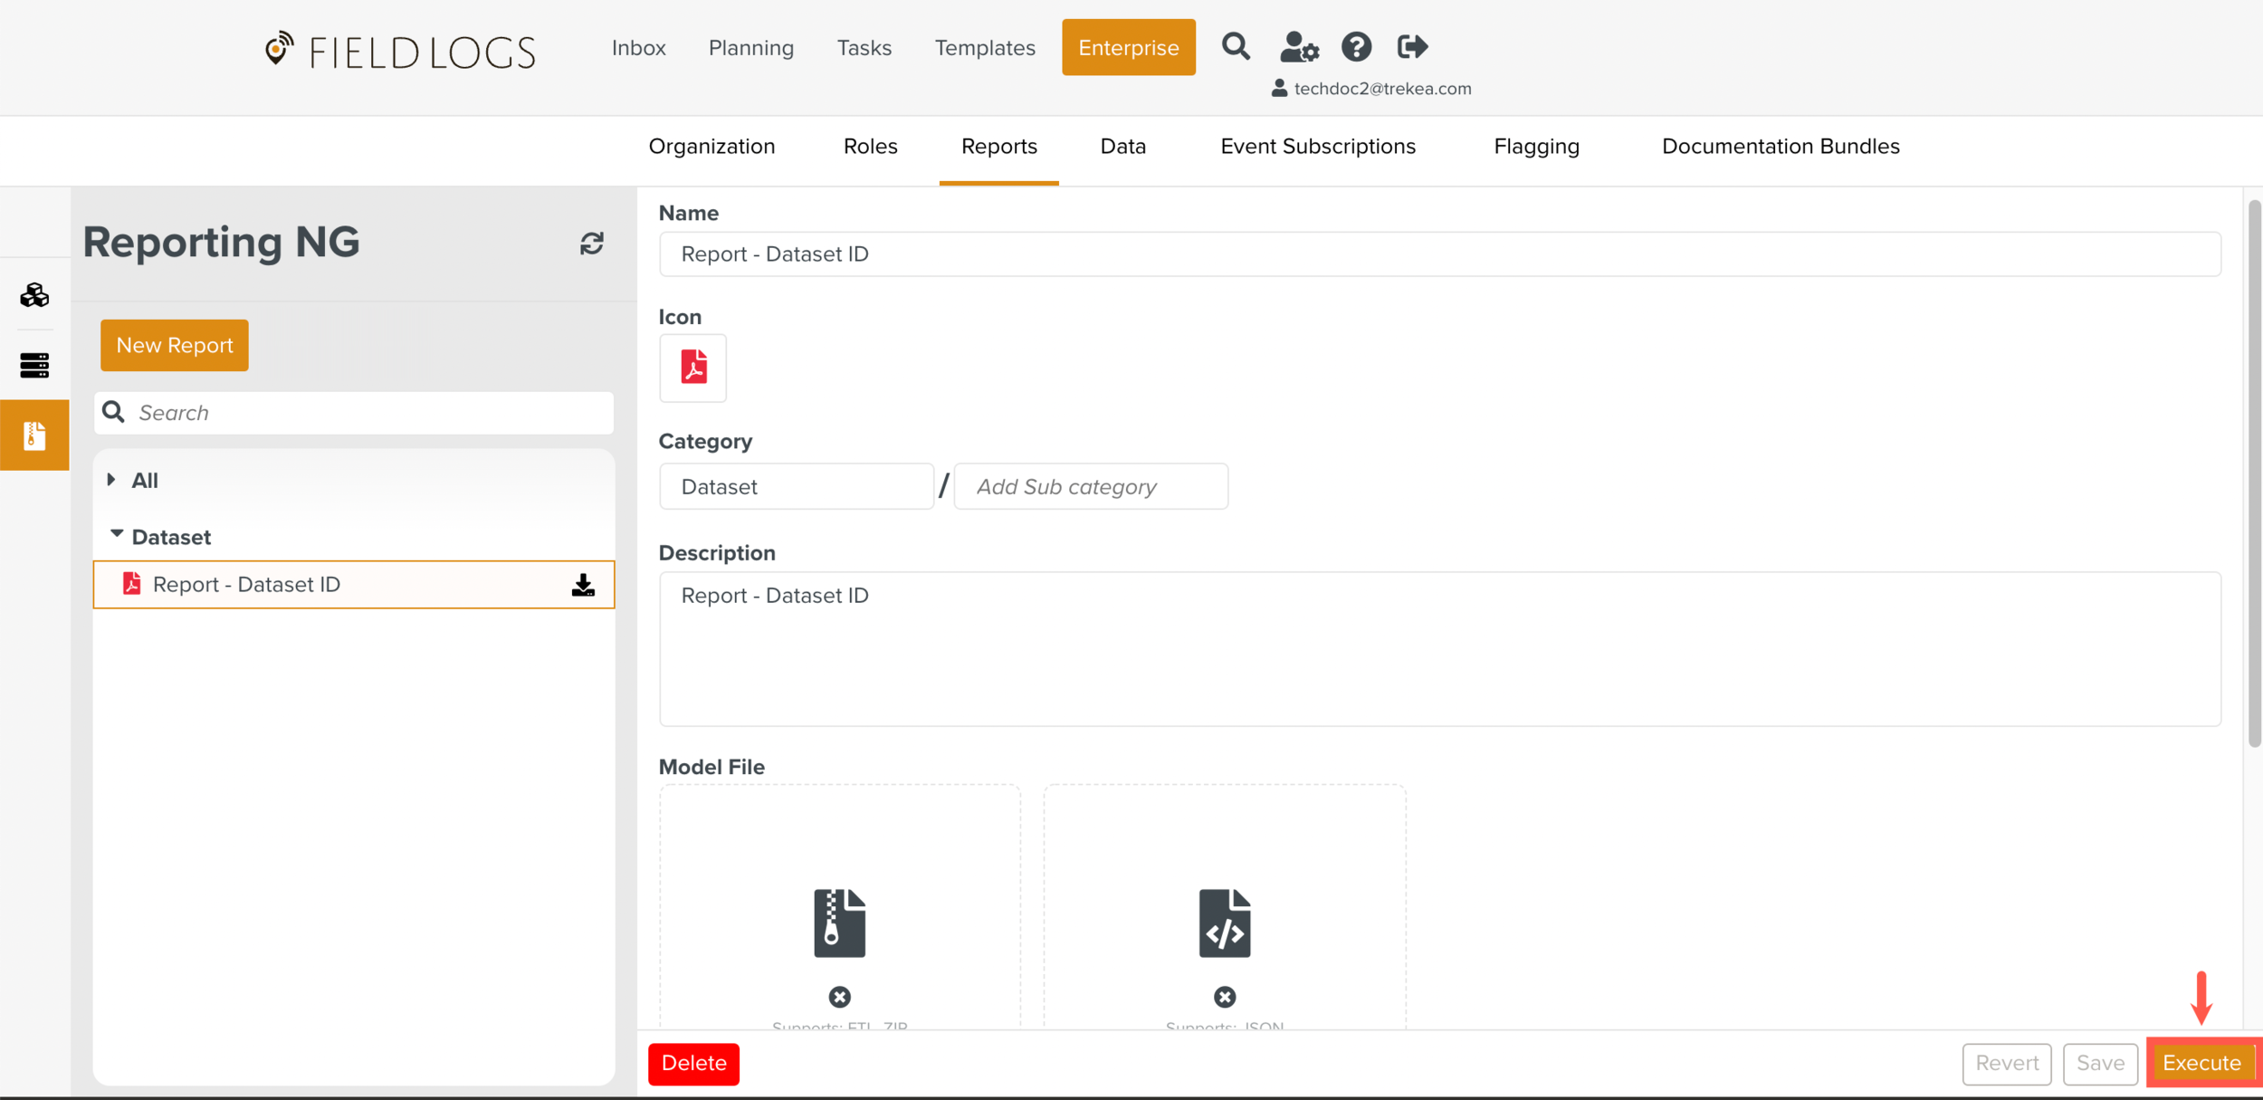This screenshot has width=2263, height=1100.
Task: Remove the uploaded JSON model file
Action: coord(1224,997)
